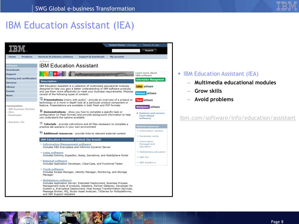Screen dimensions: 299x224
Task: Select Events in the left sidebar
Action: click(x=22, y=91)
